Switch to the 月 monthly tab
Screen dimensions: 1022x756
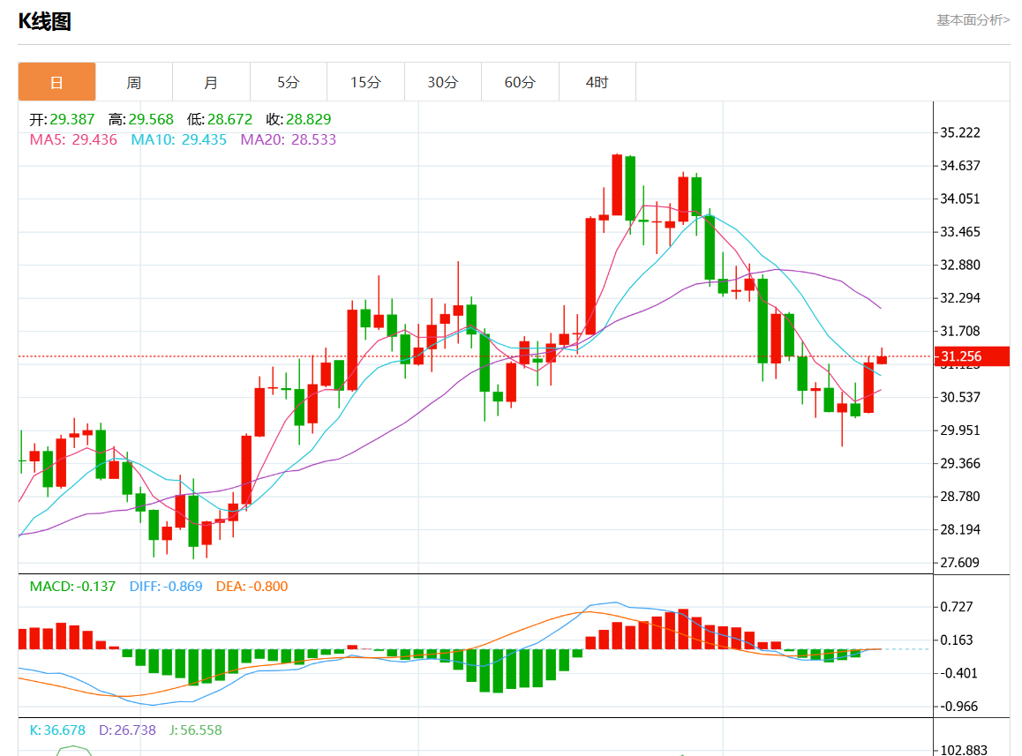coord(211,82)
